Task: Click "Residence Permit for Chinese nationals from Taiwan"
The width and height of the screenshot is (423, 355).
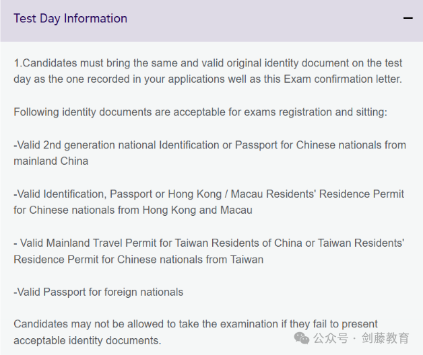Action: [x=139, y=260]
